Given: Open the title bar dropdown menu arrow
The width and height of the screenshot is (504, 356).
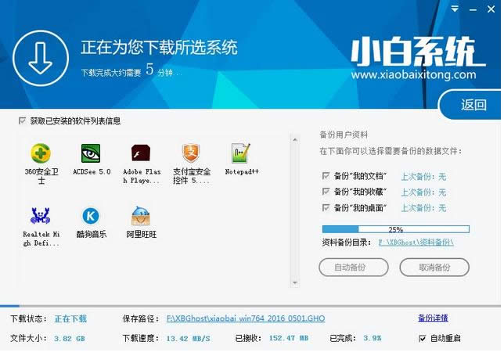Looking at the screenshot, I should coord(455,9).
